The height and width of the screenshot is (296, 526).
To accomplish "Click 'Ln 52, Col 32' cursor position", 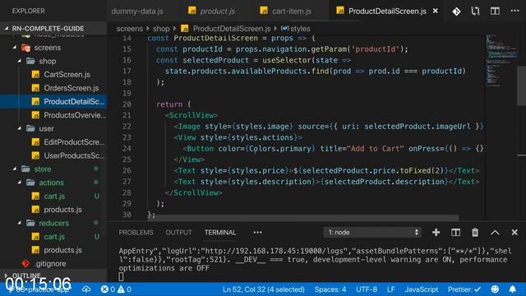I will click(x=264, y=289).
